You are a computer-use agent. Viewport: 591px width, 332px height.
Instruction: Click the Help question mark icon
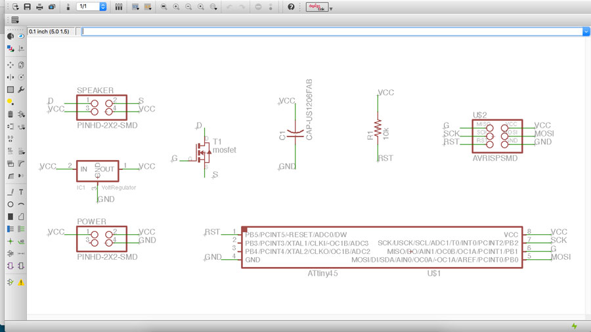pyautogui.click(x=291, y=7)
